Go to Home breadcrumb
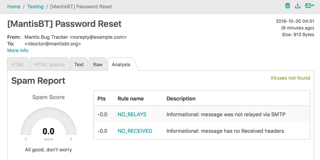Image resolution: width=320 pixels, height=160 pixels. pyautogui.click(x=14, y=7)
